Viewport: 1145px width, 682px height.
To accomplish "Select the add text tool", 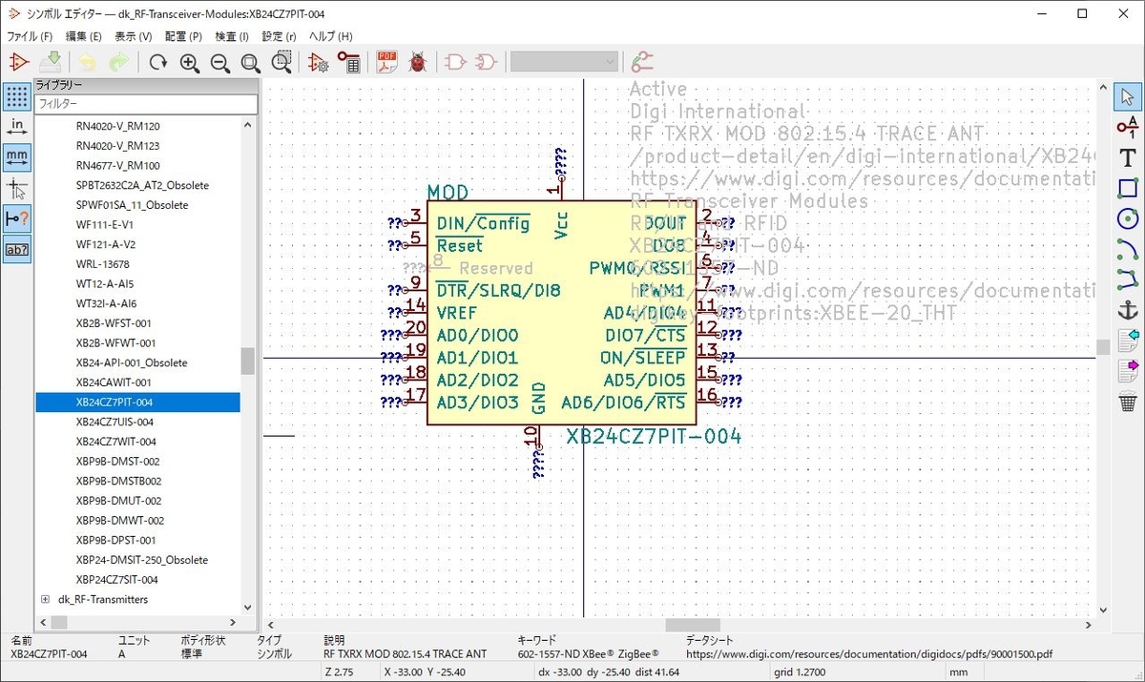I will click(1127, 157).
